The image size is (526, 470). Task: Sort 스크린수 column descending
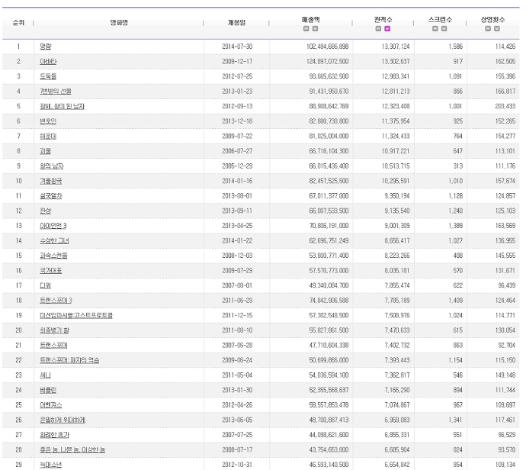[x=444, y=29]
